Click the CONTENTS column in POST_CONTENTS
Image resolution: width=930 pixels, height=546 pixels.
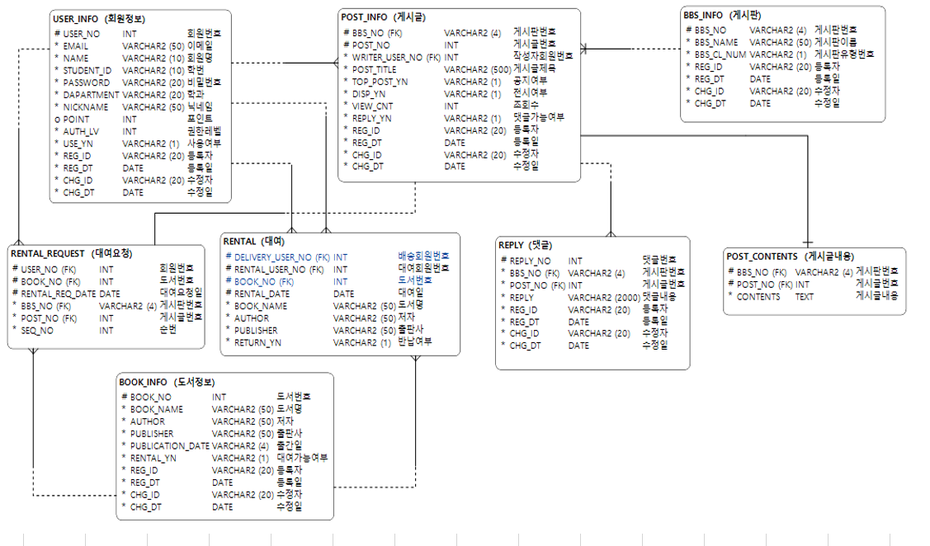758,296
